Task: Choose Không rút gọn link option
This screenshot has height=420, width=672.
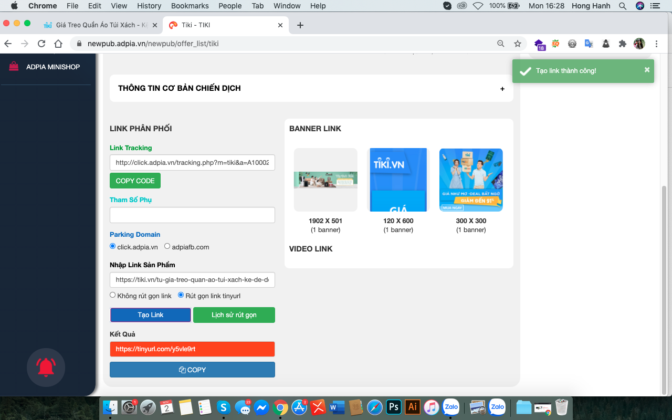Action: (x=113, y=295)
